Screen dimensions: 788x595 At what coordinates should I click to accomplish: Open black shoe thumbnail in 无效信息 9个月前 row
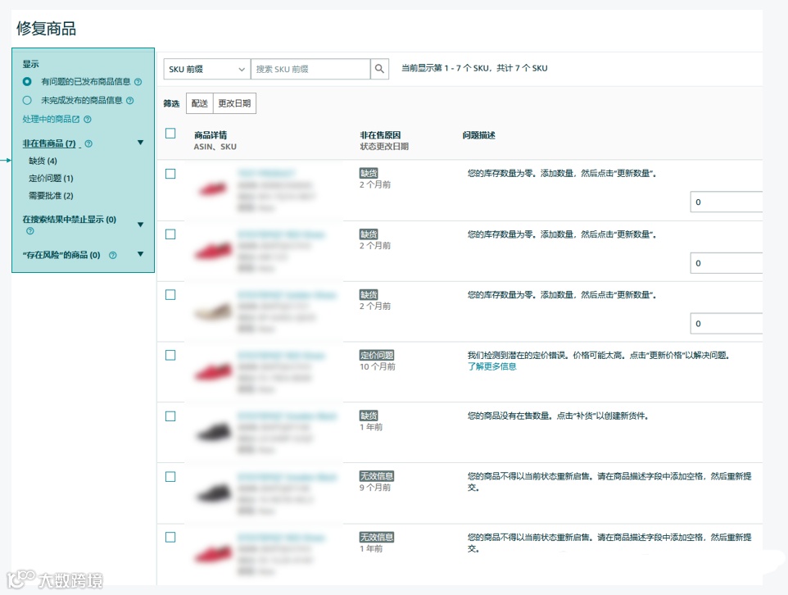click(x=214, y=494)
